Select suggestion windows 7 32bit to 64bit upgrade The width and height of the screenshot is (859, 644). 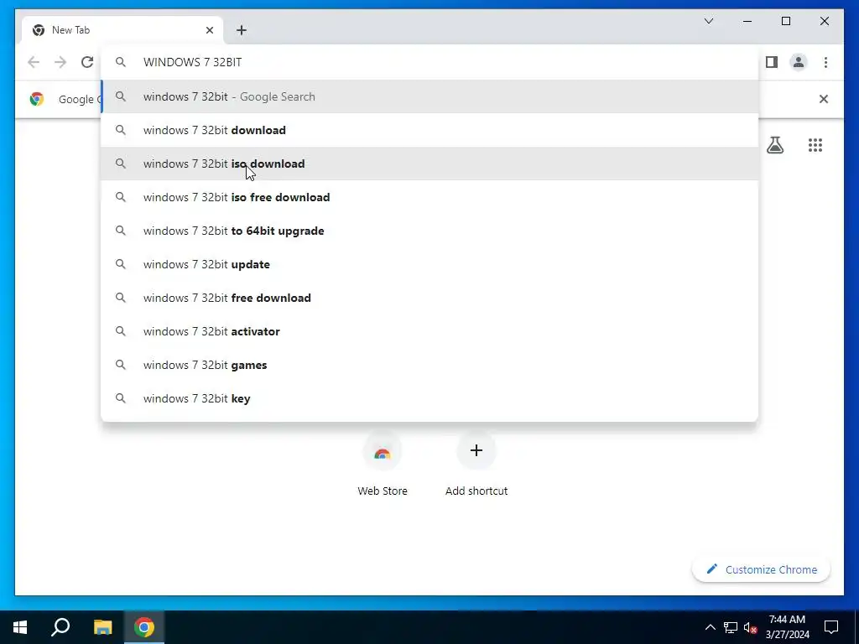tap(429, 231)
